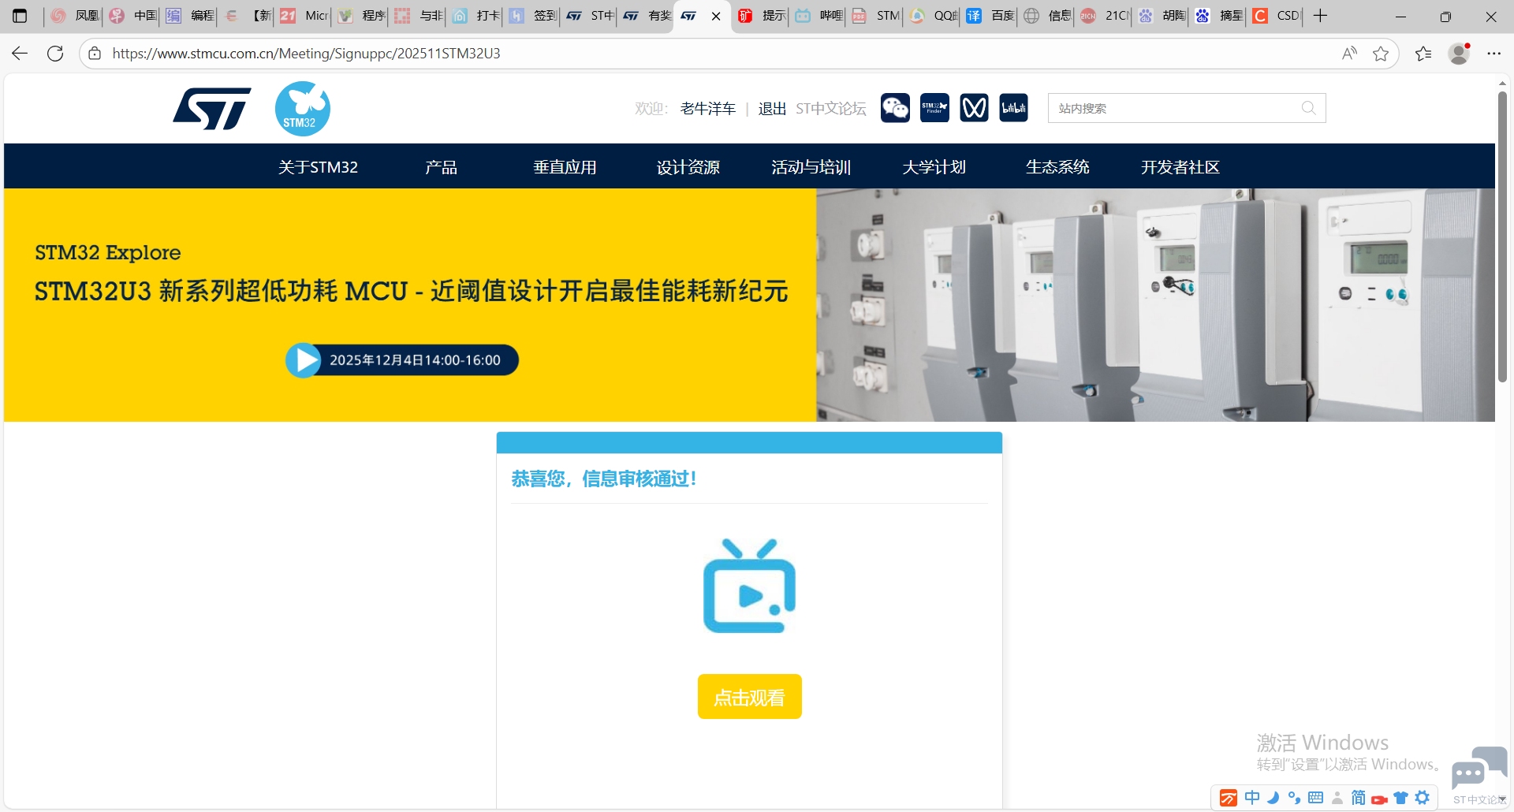Click the search magnifier in 站内搜索 box
The width and height of the screenshot is (1514, 812).
click(1309, 108)
